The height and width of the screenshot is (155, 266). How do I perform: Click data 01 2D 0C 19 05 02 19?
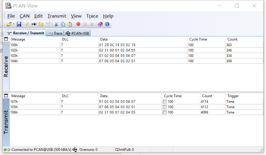click(117, 45)
